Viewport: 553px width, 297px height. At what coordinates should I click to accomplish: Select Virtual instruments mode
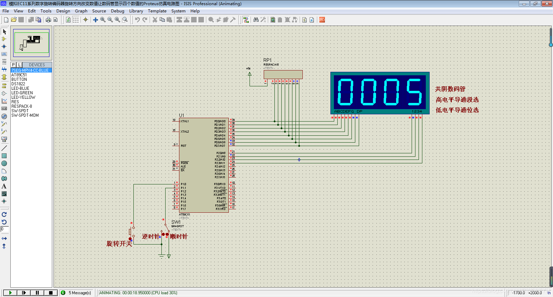point(4,139)
